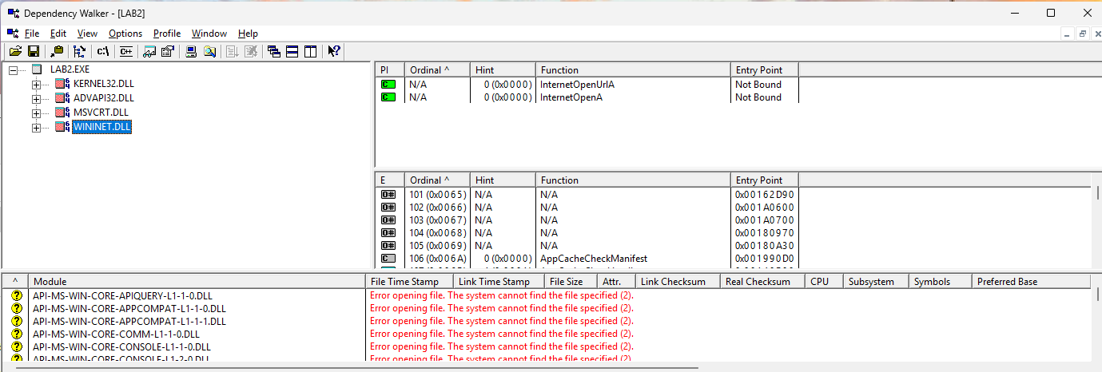This screenshot has height=372, width=1102.
Task: Click the Cascade windows icon
Action: (274, 51)
